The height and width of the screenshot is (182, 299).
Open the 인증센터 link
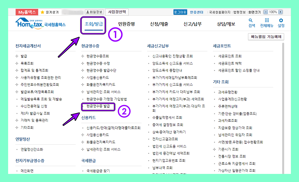196,12
